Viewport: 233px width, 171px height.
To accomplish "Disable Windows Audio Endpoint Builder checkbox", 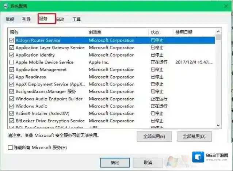I will pyautogui.click(x=12, y=99).
